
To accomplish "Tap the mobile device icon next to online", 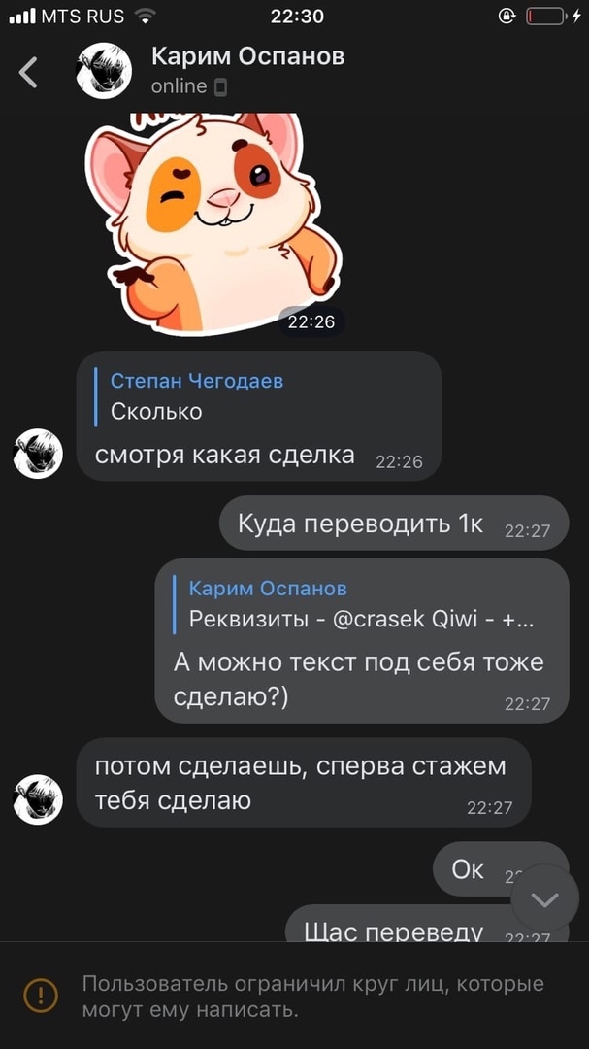I will pyautogui.click(x=222, y=87).
